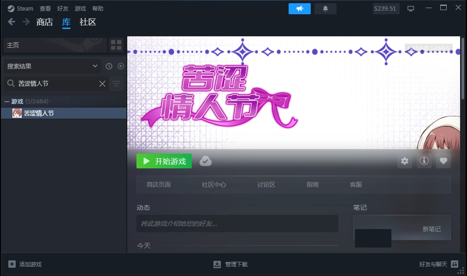Image resolution: width=467 pixels, height=276 pixels.
Task: Switch to the 社区 tab
Action: coord(88,22)
